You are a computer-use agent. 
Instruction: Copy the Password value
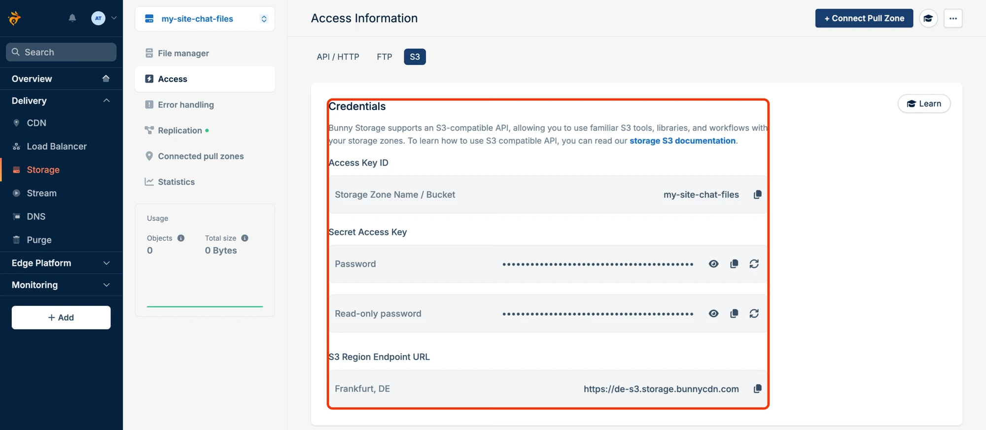(x=734, y=264)
